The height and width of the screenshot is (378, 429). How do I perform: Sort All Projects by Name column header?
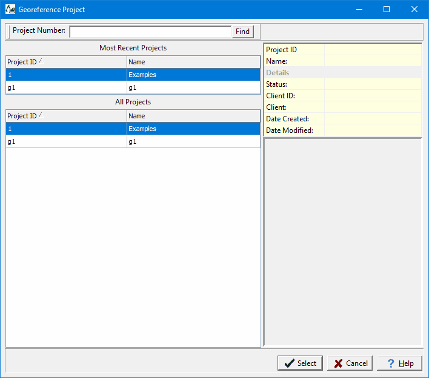[x=193, y=116]
